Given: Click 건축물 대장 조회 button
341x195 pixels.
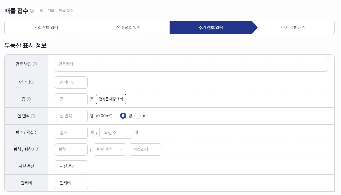Looking at the screenshot, I should point(111,99).
